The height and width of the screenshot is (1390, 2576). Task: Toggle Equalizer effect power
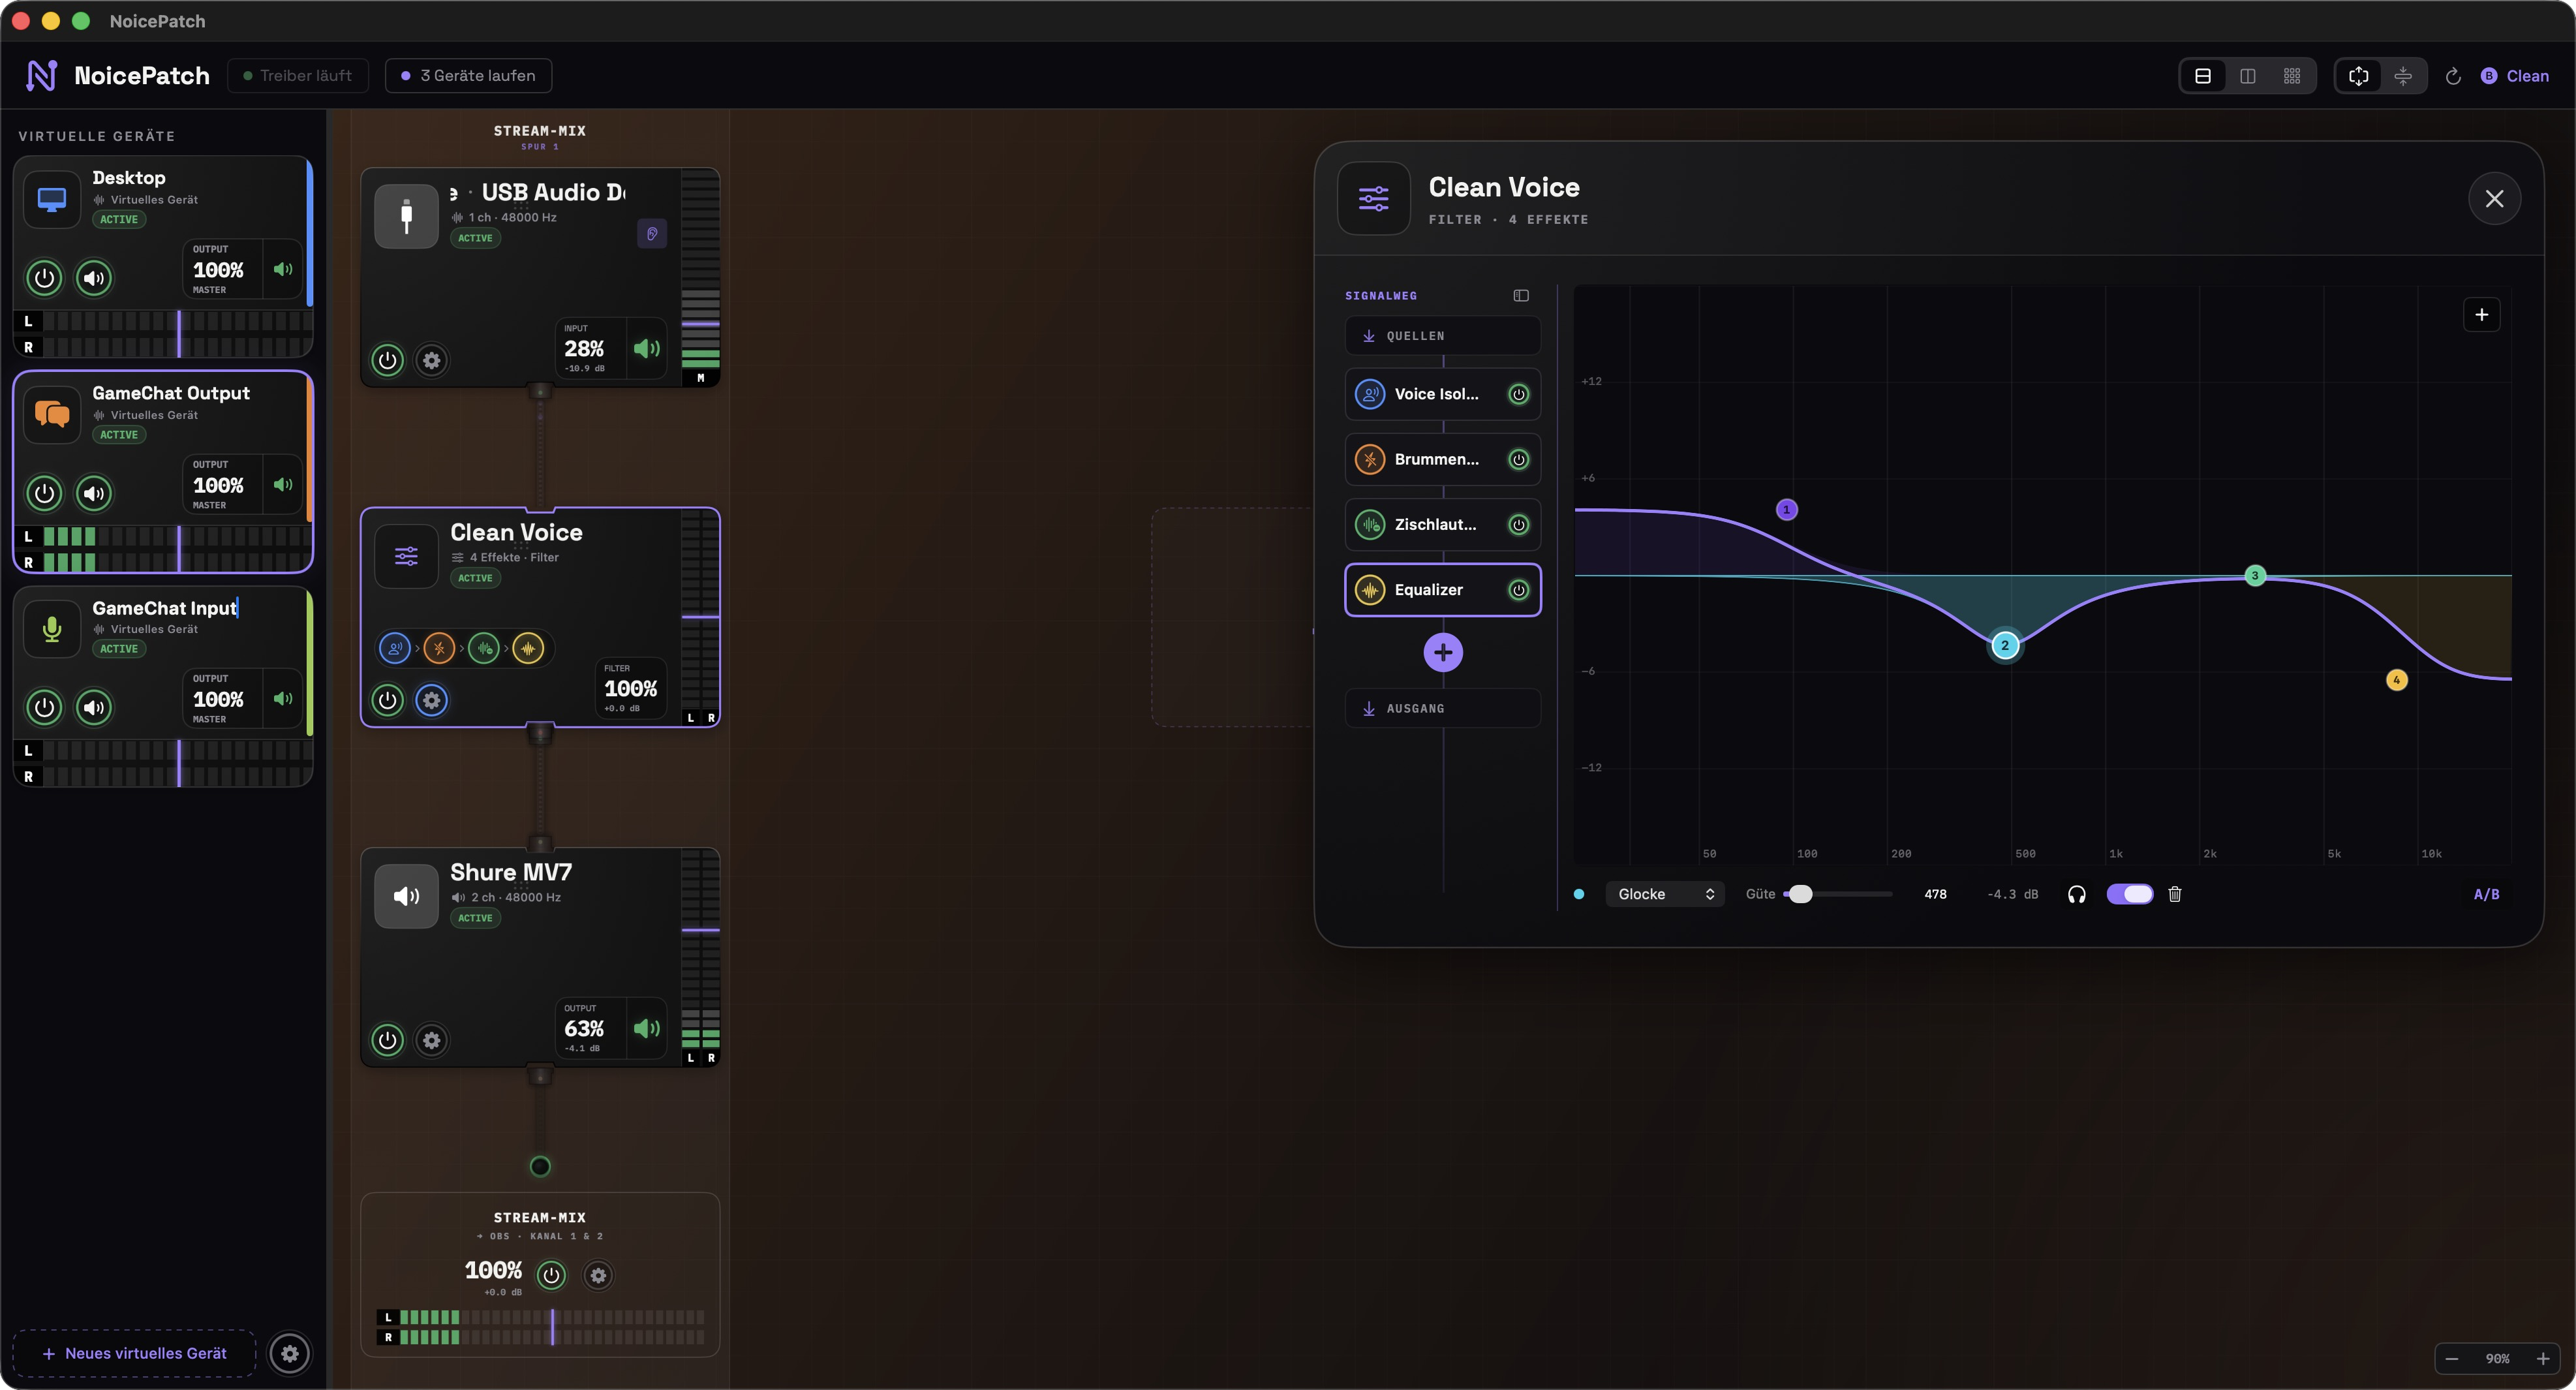1518,590
